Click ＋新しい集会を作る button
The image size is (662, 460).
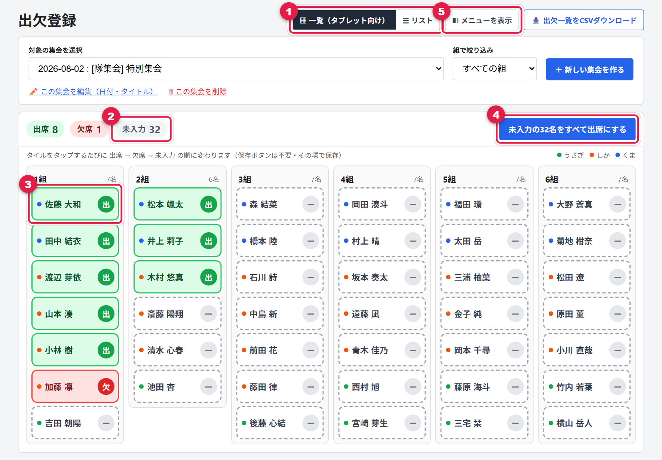pyautogui.click(x=589, y=70)
